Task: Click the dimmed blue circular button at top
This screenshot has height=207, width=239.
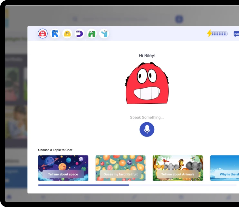Action: tap(179, 19)
